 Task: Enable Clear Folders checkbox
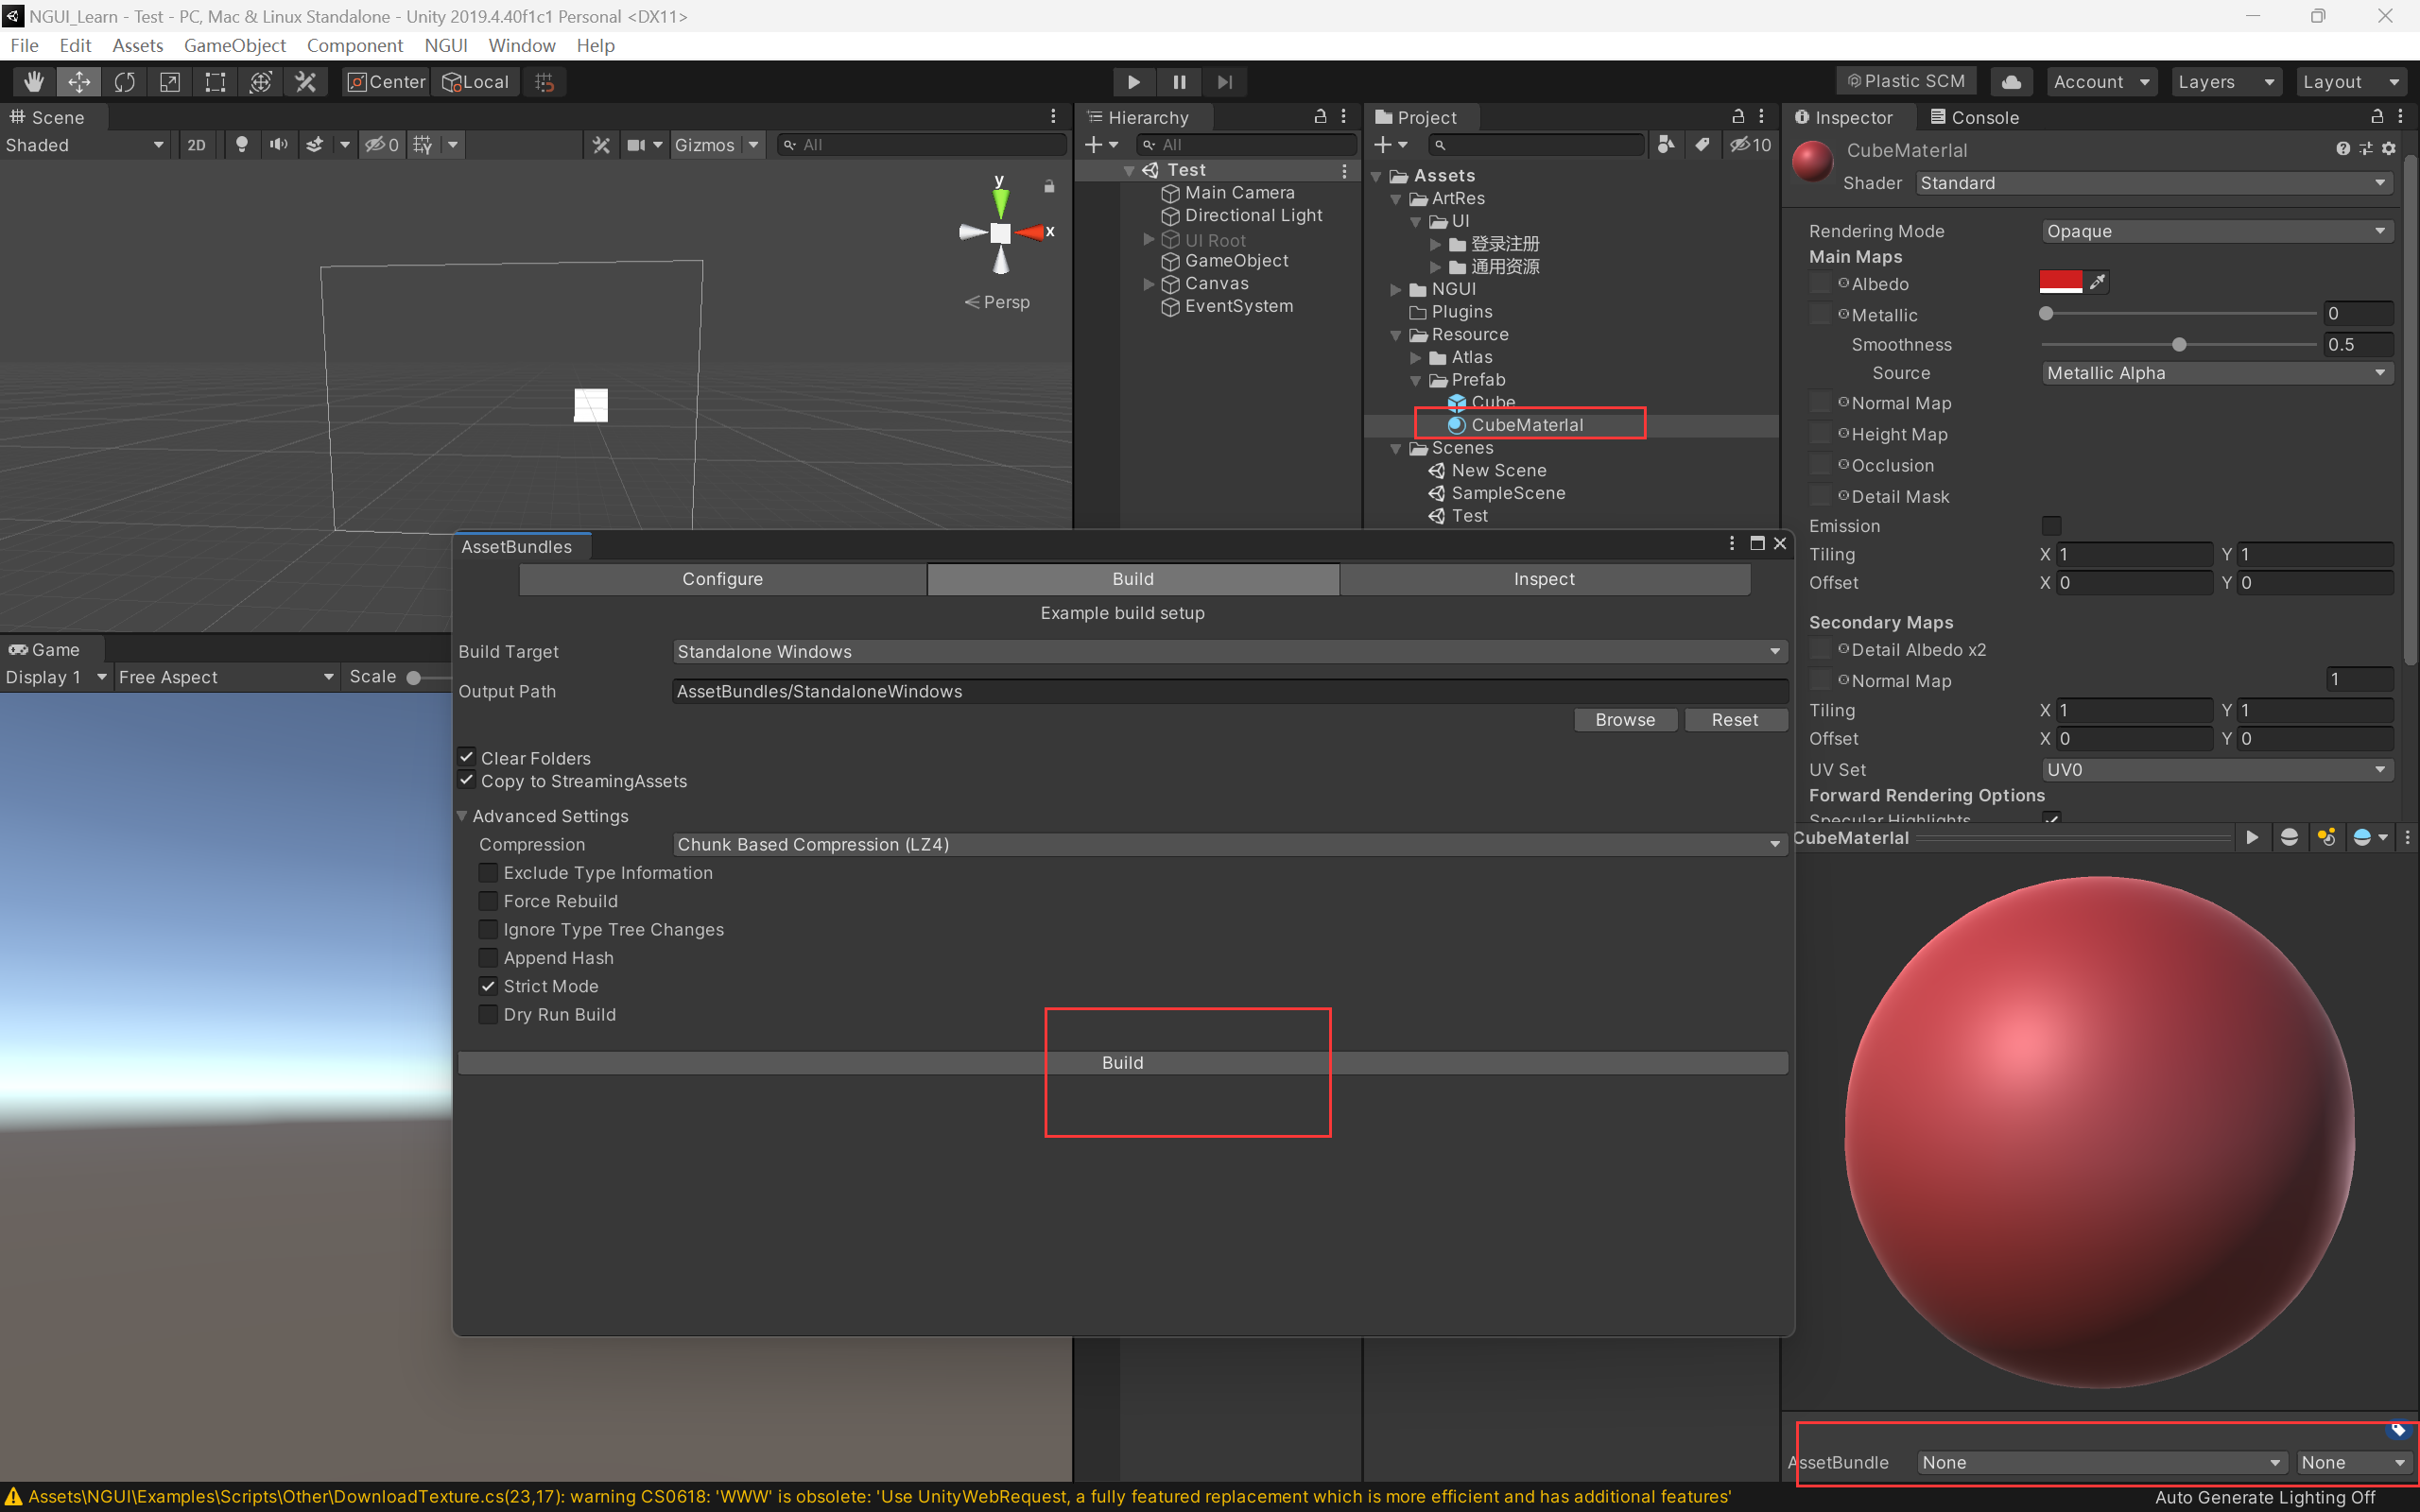coord(467,757)
